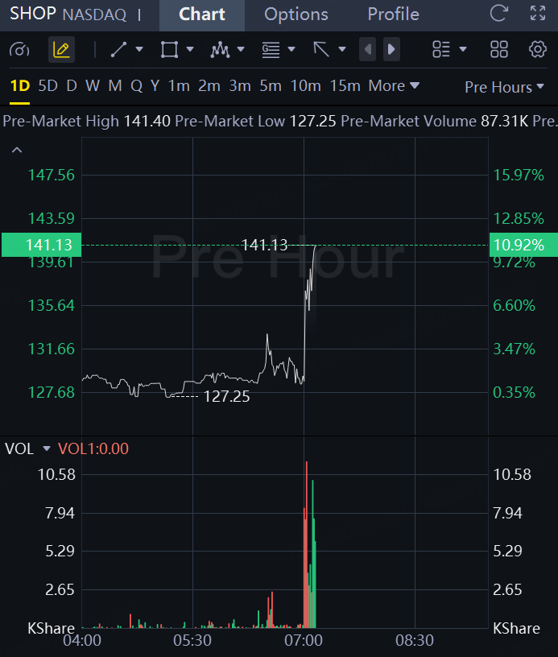Select the trend line drawing tool
558x657 pixels.
click(118, 49)
